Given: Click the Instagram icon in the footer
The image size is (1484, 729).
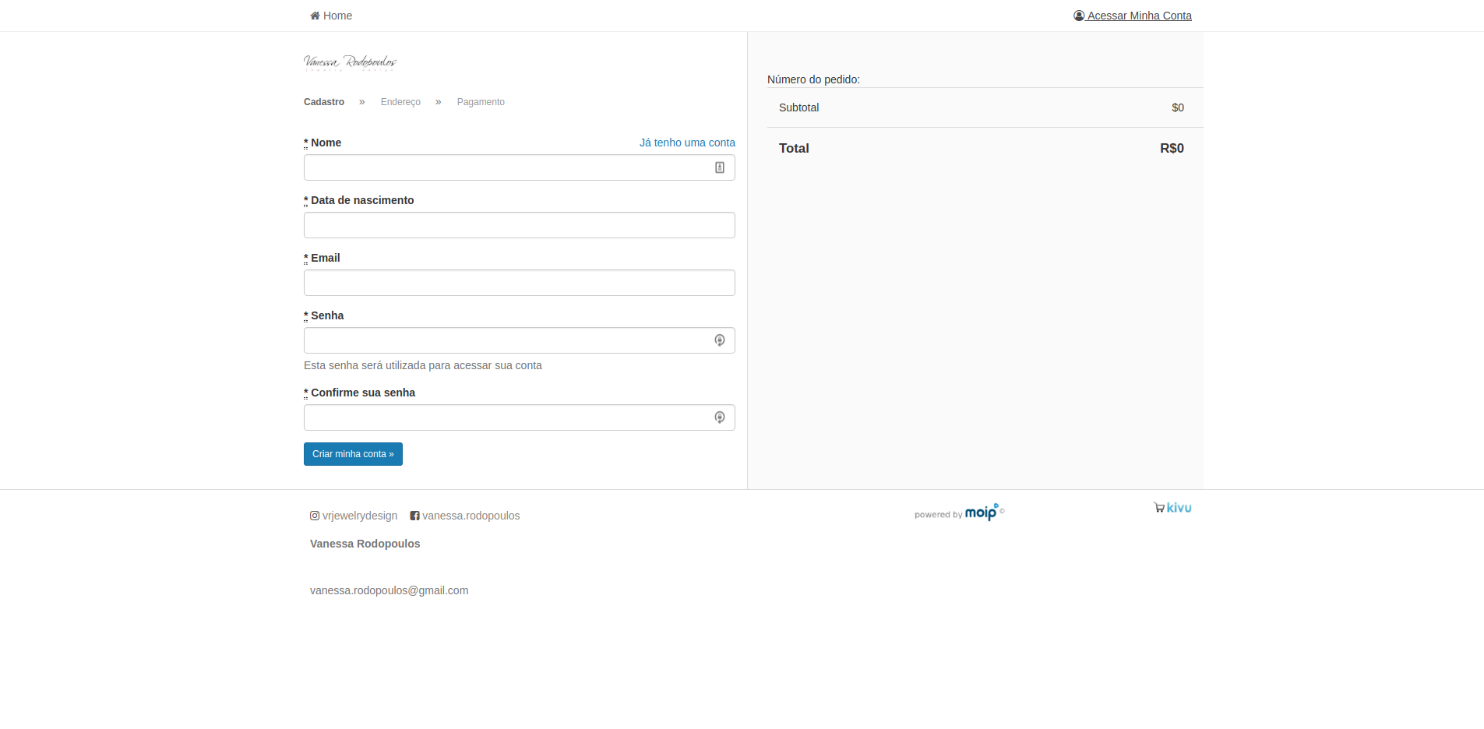Looking at the screenshot, I should 315,515.
